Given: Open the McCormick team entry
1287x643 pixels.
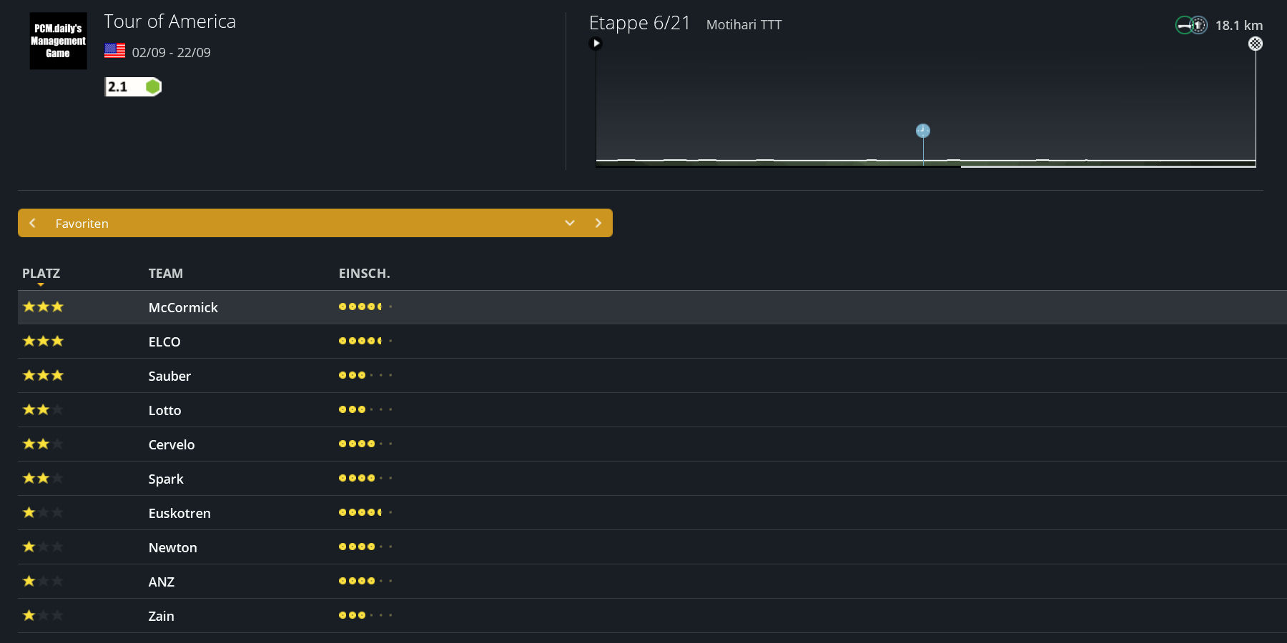Looking at the screenshot, I should click(x=183, y=307).
